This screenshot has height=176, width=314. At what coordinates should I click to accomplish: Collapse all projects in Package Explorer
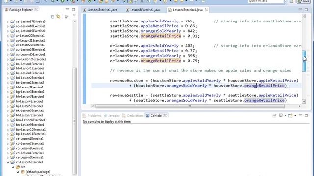[x=52, y=17]
